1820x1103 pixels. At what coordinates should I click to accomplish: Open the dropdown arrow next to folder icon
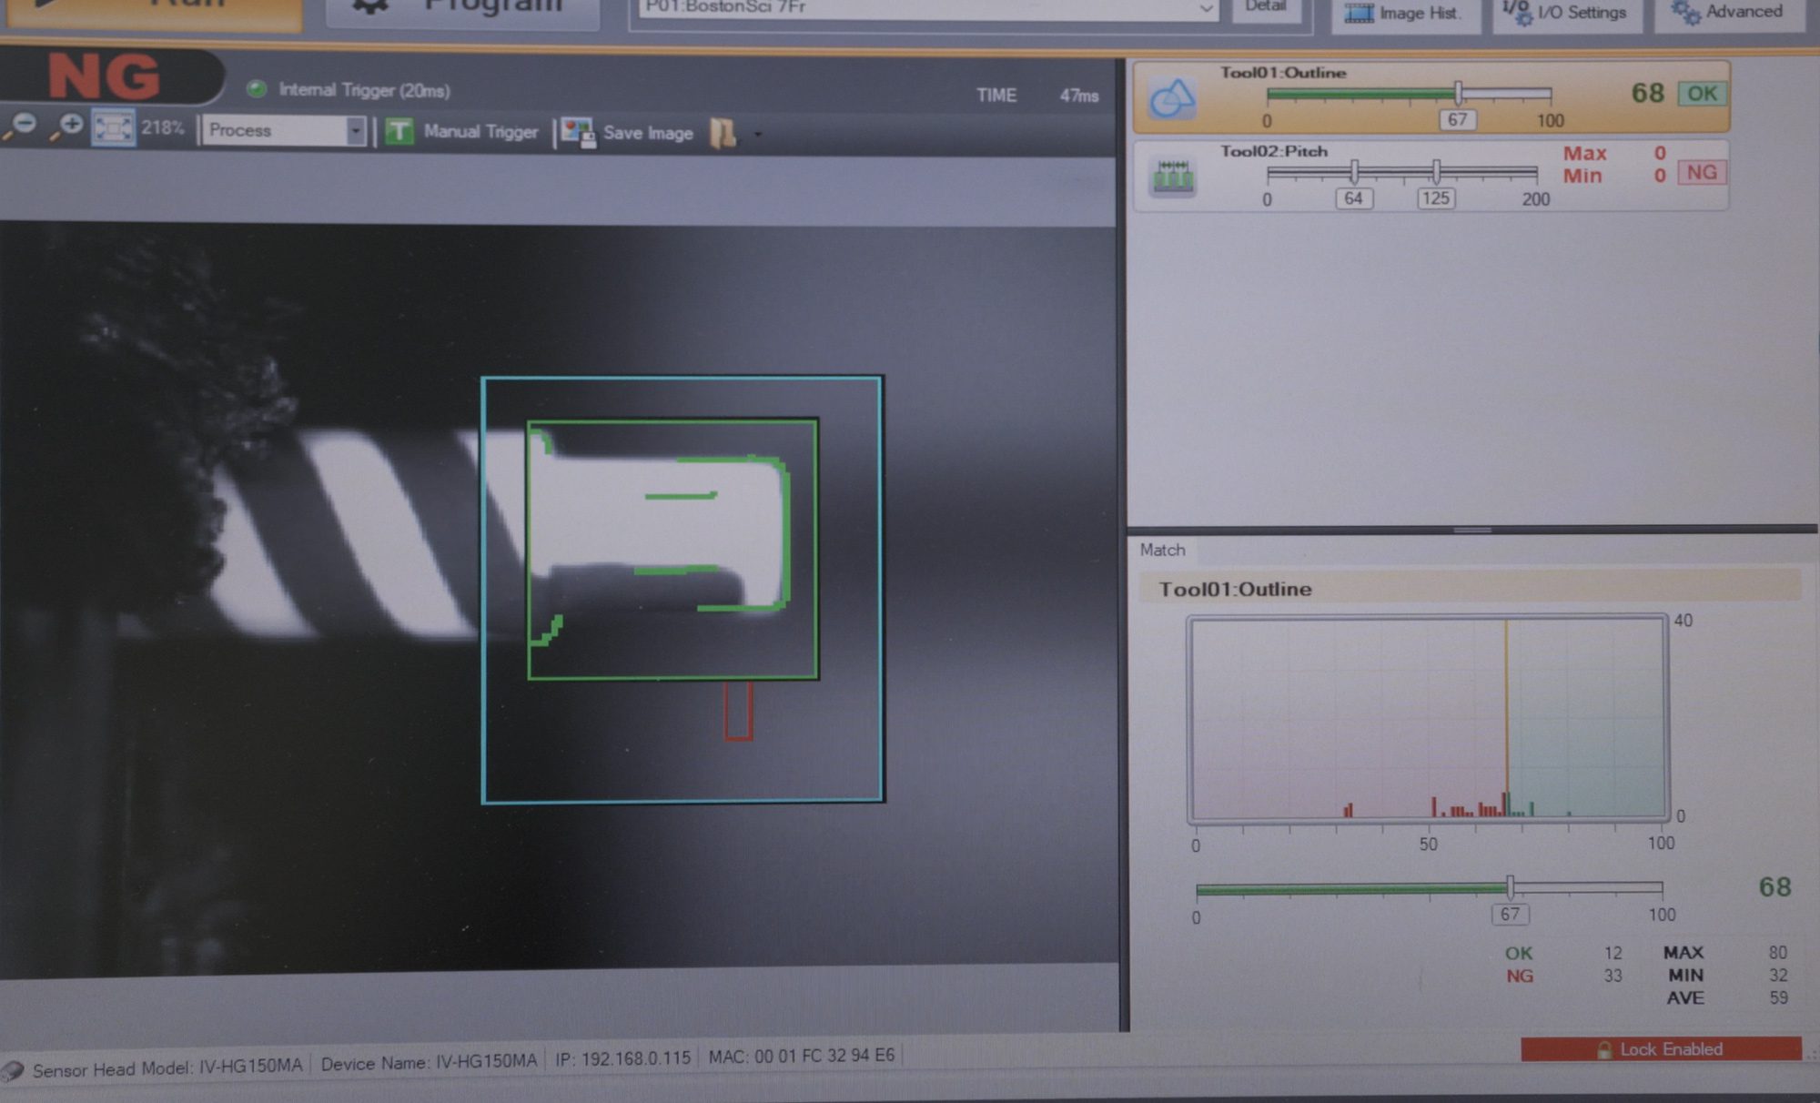(757, 135)
